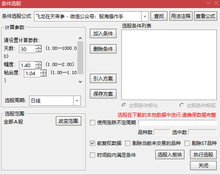Screen dimensions: 220x175
Task: Click parameter panel scroll-up arrow
Action: pos(80,38)
